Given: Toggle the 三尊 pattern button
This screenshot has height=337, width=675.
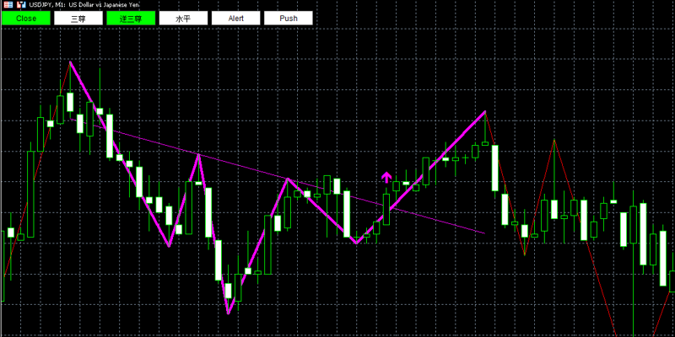Looking at the screenshot, I should click(78, 18).
